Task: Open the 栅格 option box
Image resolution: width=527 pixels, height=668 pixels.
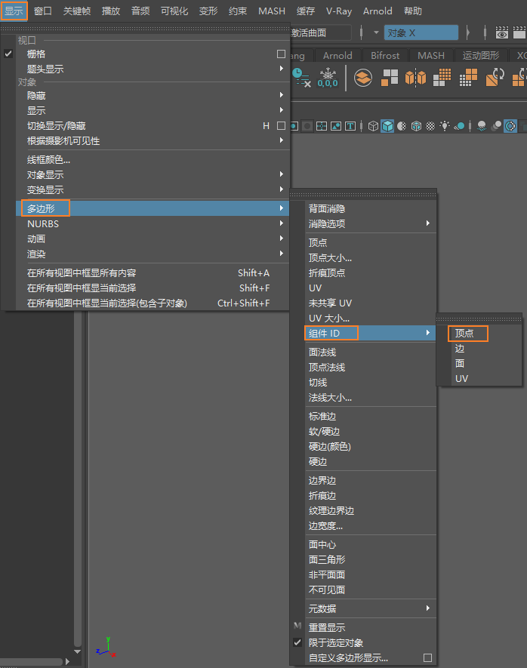Action: click(x=281, y=54)
